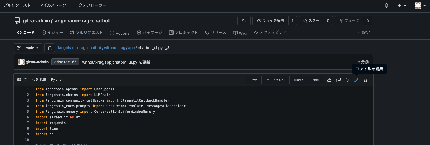The image size is (430, 145).
Task: Switch to the パッケージ tab
Action: [149, 33]
